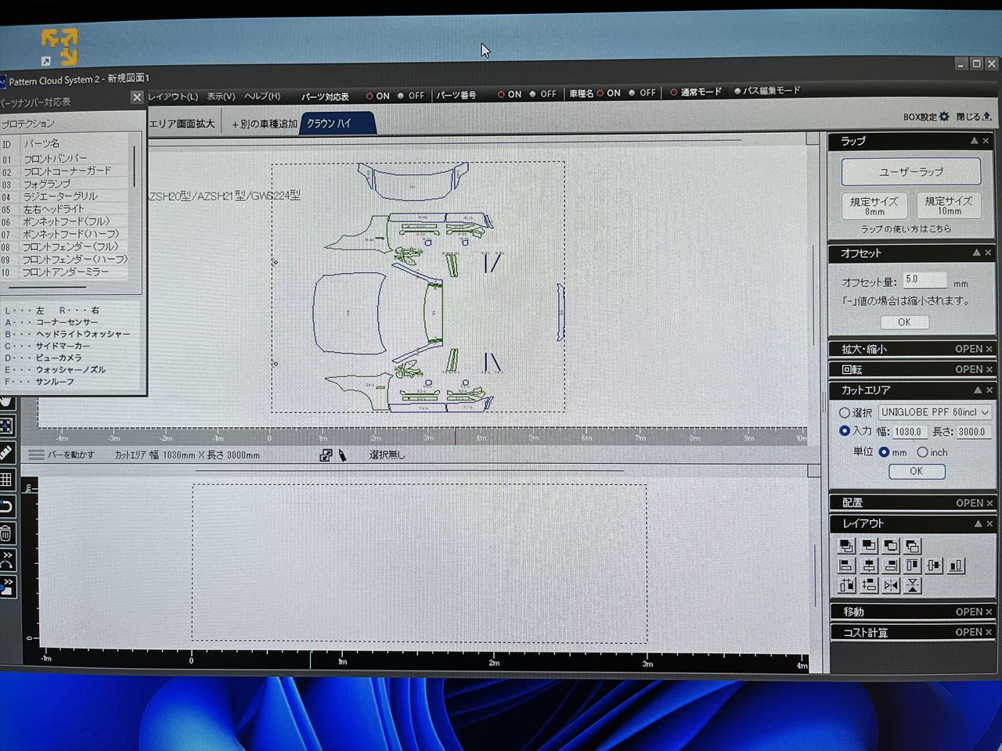Click the bring-forward layout icon
The width and height of the screenshot is (1002, 751).
[868, 546]
